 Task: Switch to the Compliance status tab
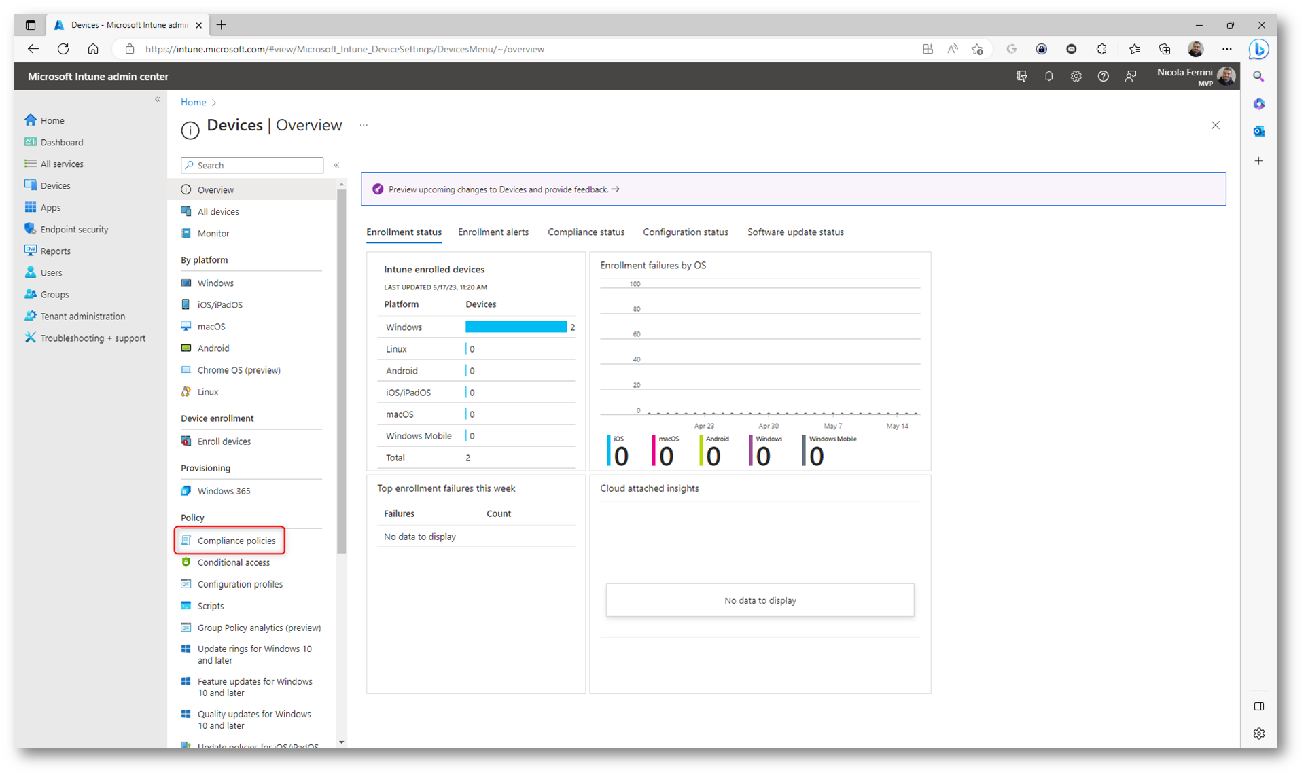click(586, 232)
